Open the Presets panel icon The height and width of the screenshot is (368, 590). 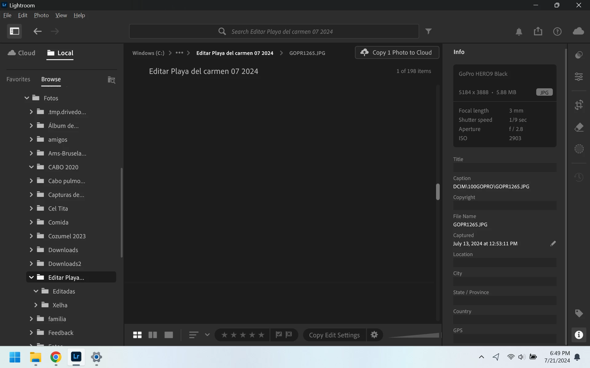point(579,55)
